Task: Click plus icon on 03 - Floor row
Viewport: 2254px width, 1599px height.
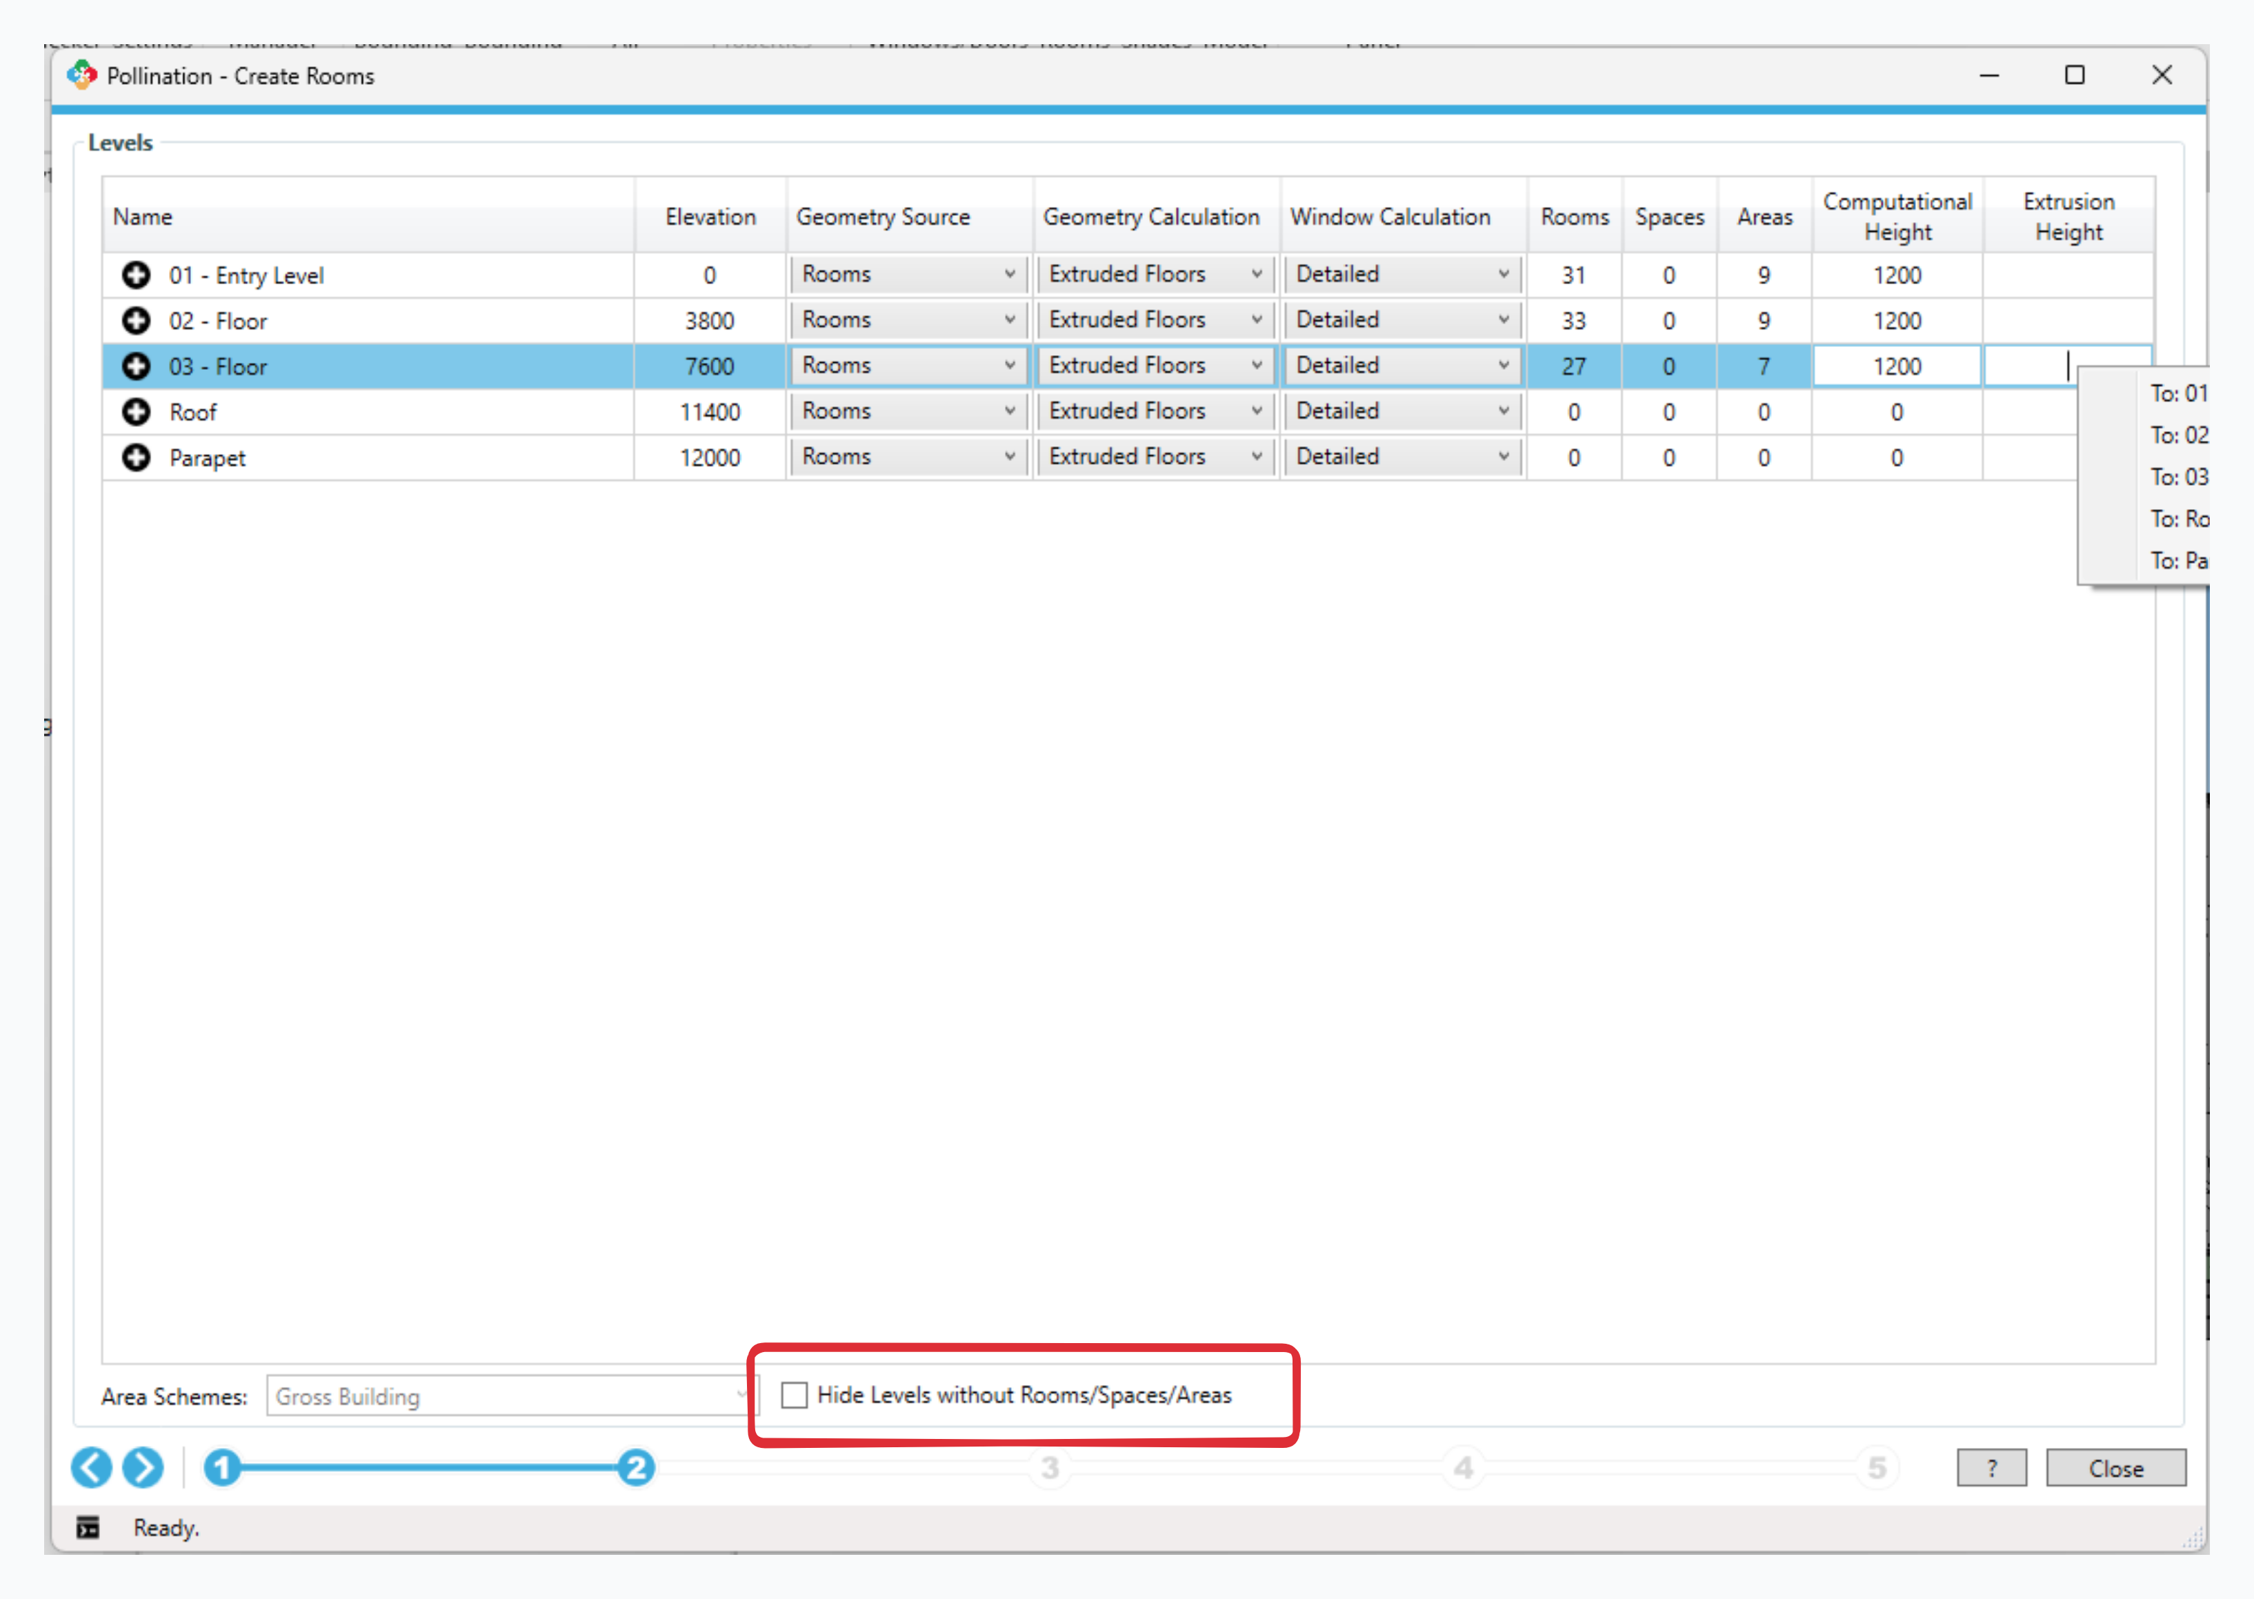Action: [136, 366]
